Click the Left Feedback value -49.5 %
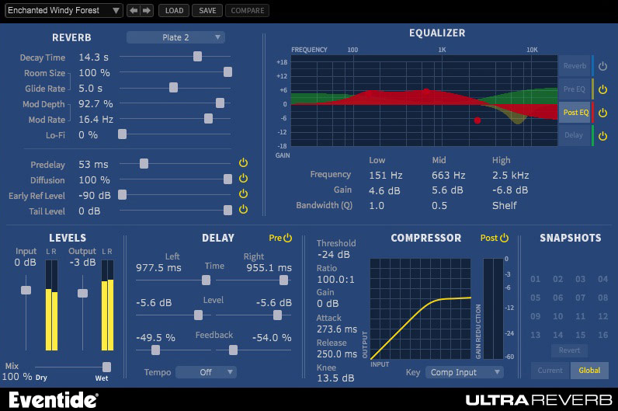Screen dimensions: 618x411 pyautogui.click(x=155, y=338)
